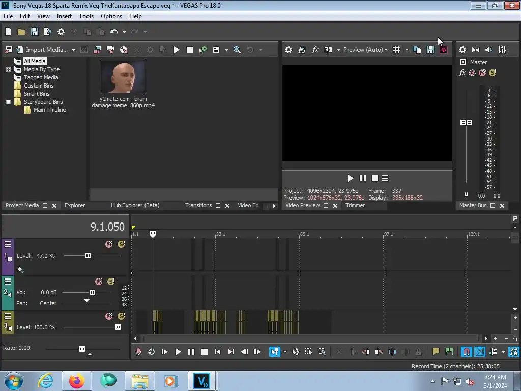Open Normal Edit Tool dropdown arrow

point(285,352)
